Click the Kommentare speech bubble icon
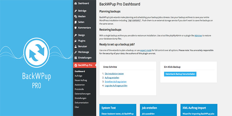The height and width of the screenshot is (116, 232). point(76,28)
